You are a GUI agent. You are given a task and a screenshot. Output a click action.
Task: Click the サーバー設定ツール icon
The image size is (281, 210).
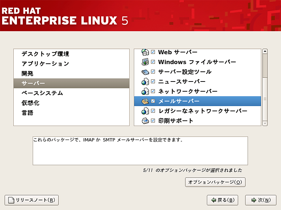coord(145,72)
